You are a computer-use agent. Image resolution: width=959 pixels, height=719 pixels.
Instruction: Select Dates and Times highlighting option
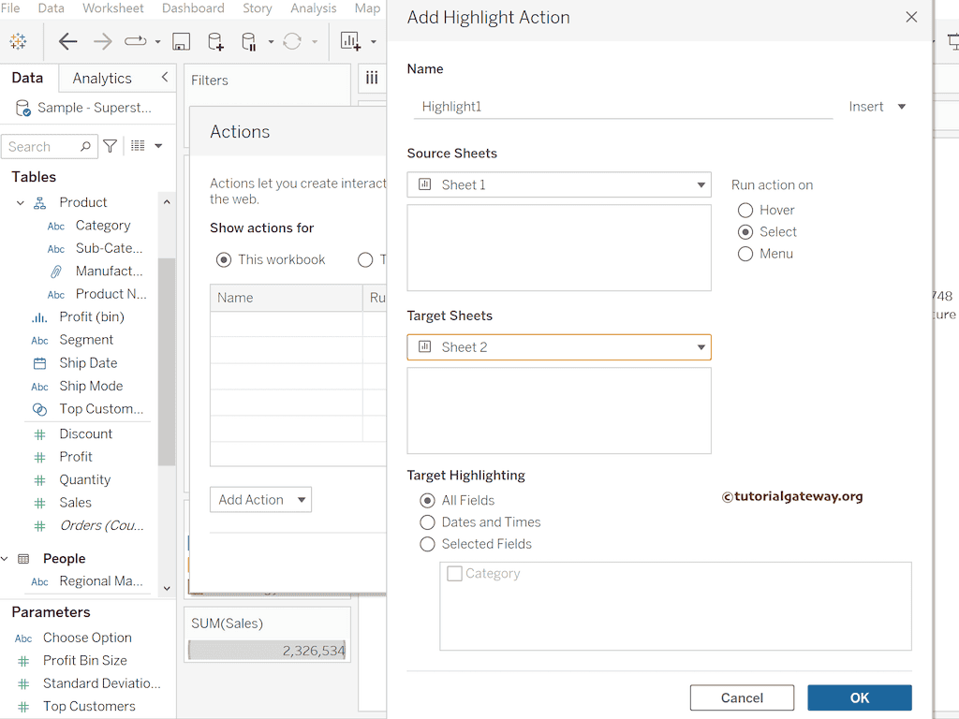pos(427,522)
